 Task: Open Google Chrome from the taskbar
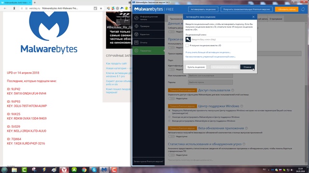84,170
